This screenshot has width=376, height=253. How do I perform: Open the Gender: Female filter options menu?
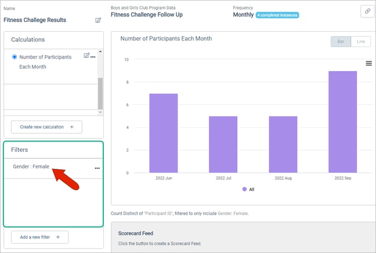pyautogui.click(x=97, y=168)
